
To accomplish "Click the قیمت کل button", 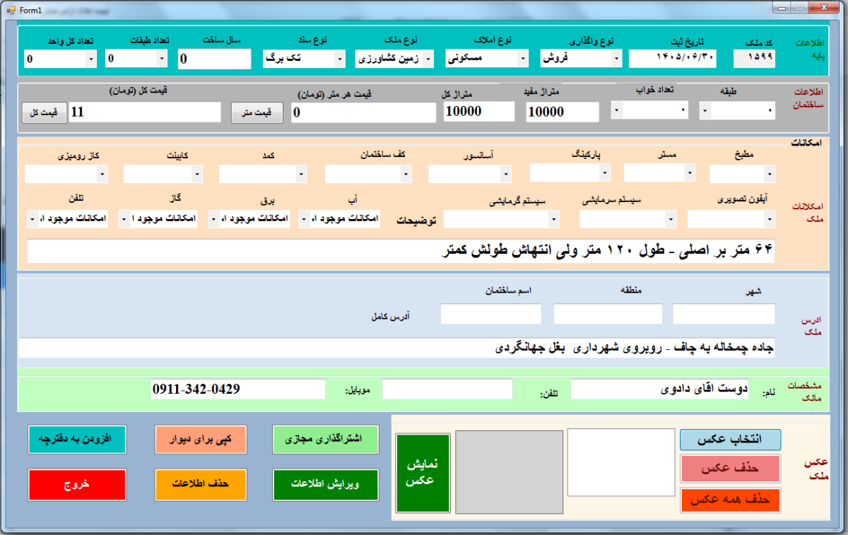I will point(45,113).
